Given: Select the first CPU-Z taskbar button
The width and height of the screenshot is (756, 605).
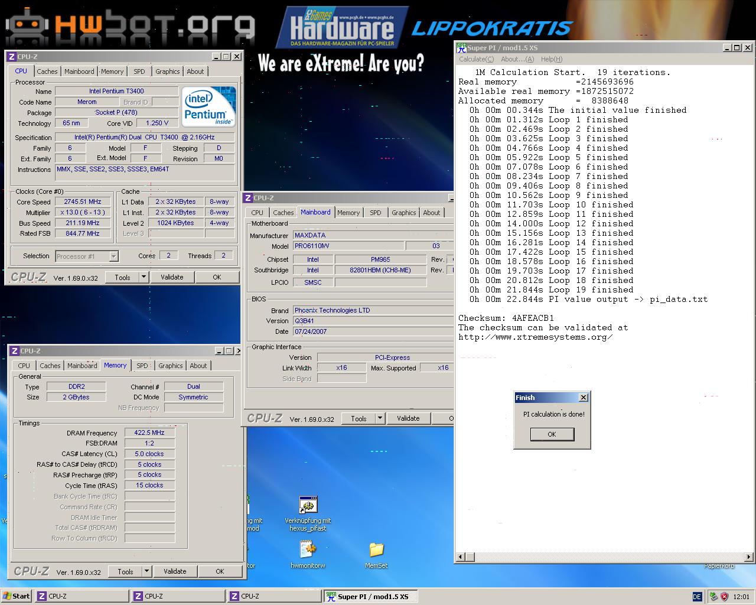Looking at the screenshot, I should pos(82,596).
